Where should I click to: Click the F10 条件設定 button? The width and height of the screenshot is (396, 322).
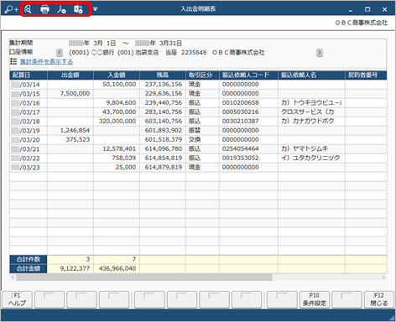[315, 299]
